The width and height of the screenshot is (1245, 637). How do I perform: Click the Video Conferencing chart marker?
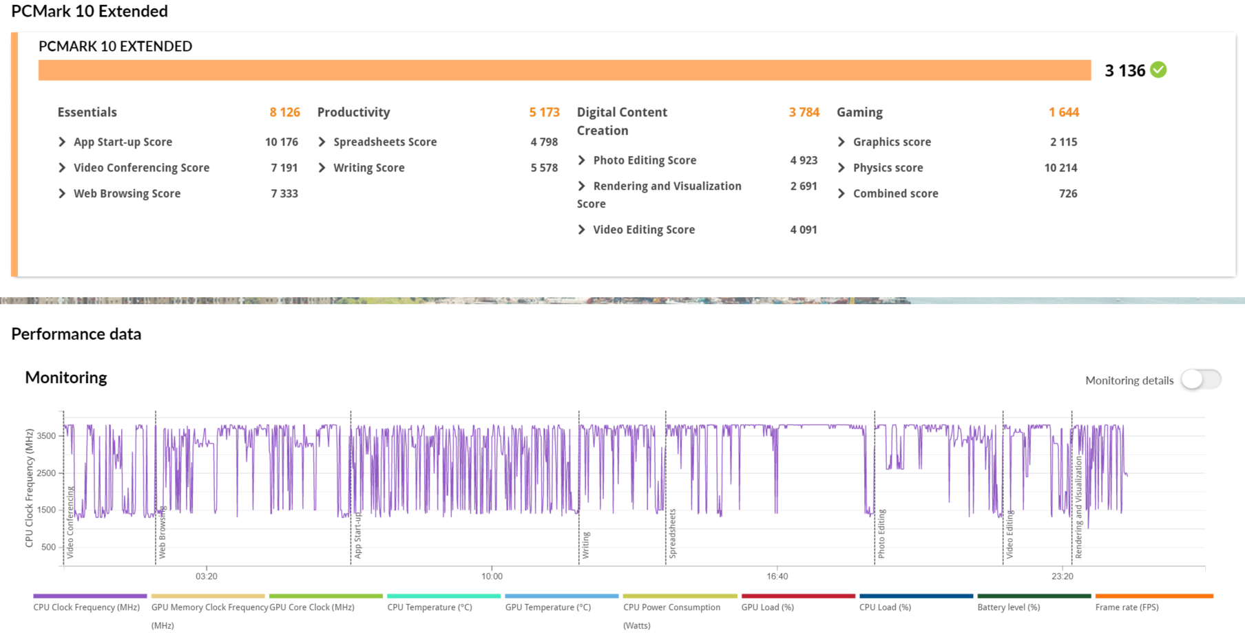point(70,523)
